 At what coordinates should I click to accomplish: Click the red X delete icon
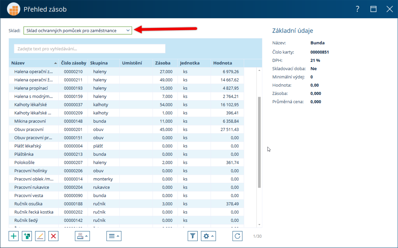pos(53,236)
